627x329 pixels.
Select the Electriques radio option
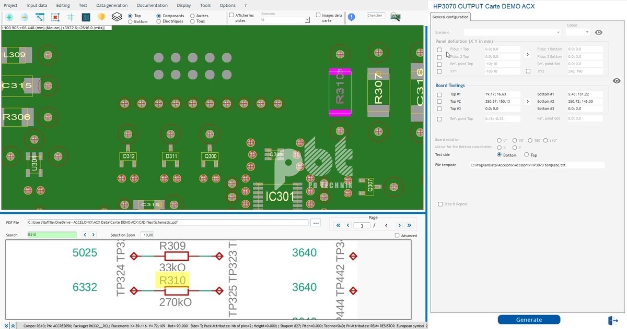pyautogui.click(x=159, y=21)
